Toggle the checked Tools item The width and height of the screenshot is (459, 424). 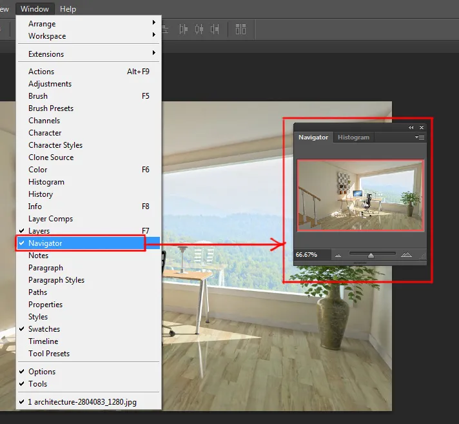(x=89, y=384)
